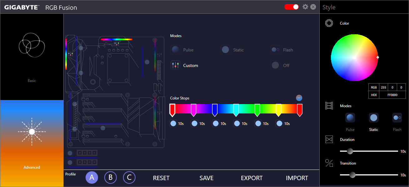Click the EXPORT button

tap(252, 178)
